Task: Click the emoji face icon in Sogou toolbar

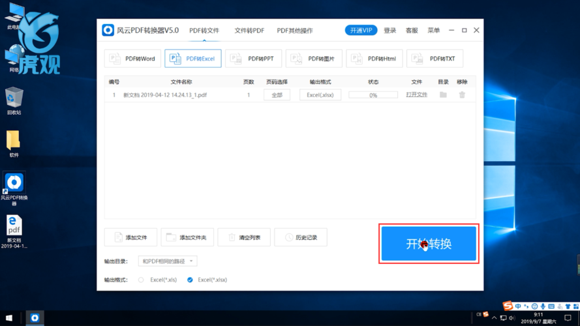Action: (x=534, y=306)
